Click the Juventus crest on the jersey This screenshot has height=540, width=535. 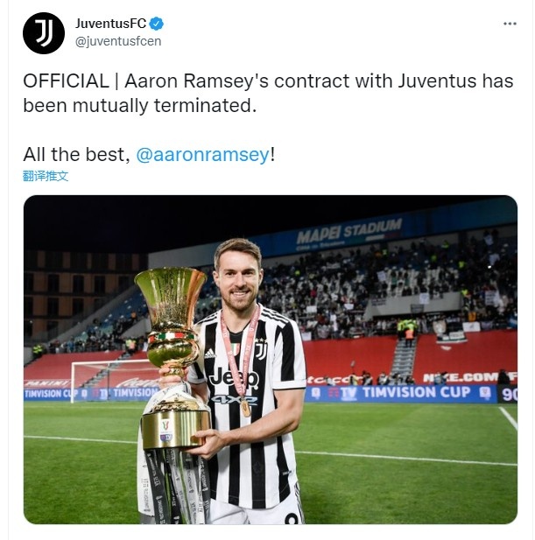[x=261, y=348]
